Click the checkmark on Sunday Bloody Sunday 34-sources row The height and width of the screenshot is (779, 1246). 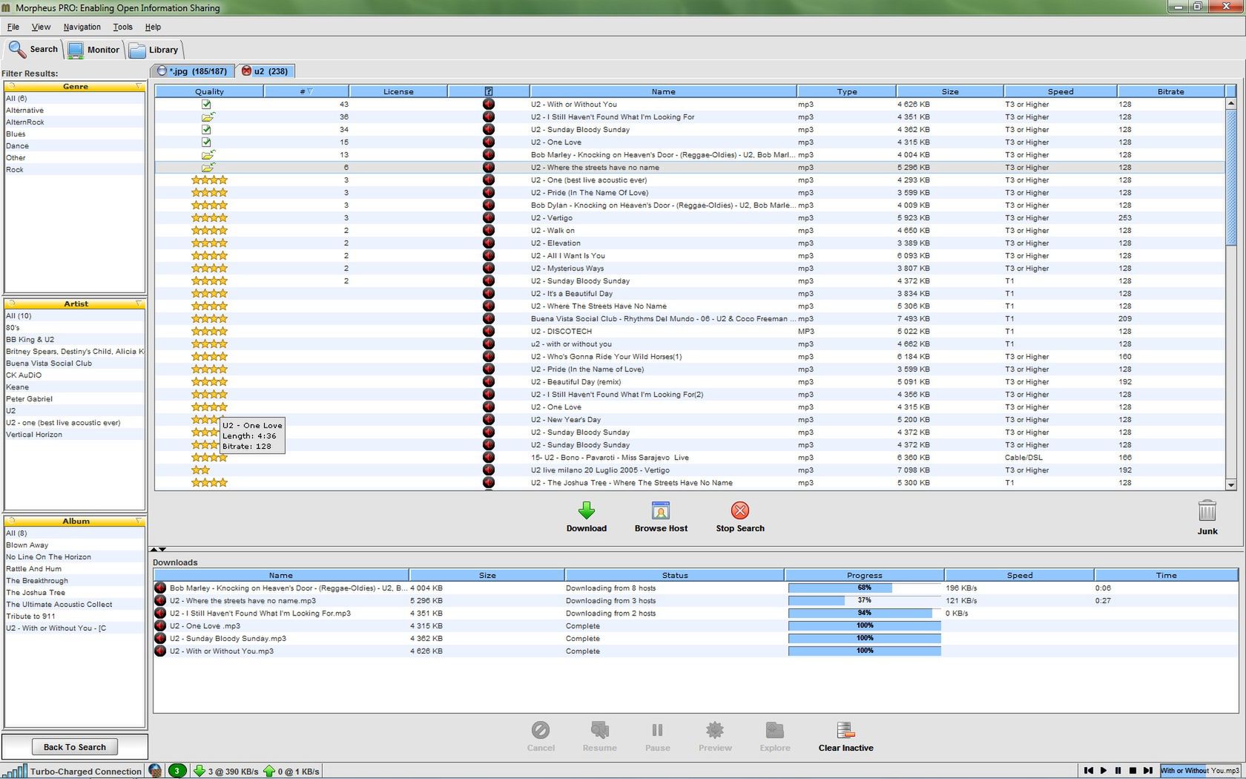click(x=206, y=130)
